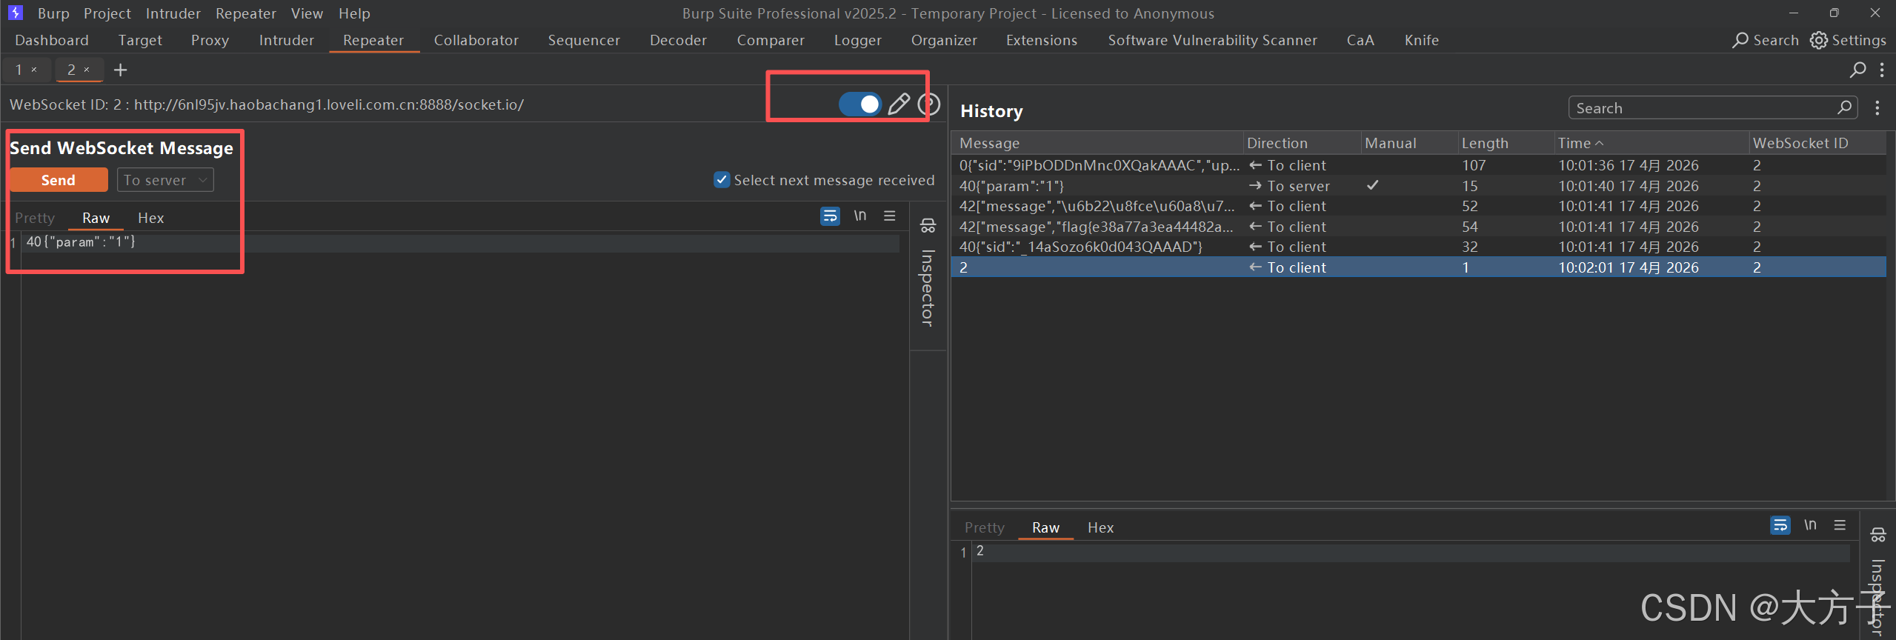Select the 40{"sid":"_14aSozo6k0d043QAAAD"} history row

(1418, 247)
